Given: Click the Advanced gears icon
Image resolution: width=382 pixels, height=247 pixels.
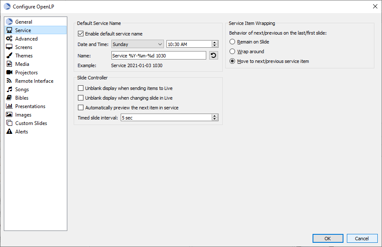Looking at the screenshot, I should (9, 38).
